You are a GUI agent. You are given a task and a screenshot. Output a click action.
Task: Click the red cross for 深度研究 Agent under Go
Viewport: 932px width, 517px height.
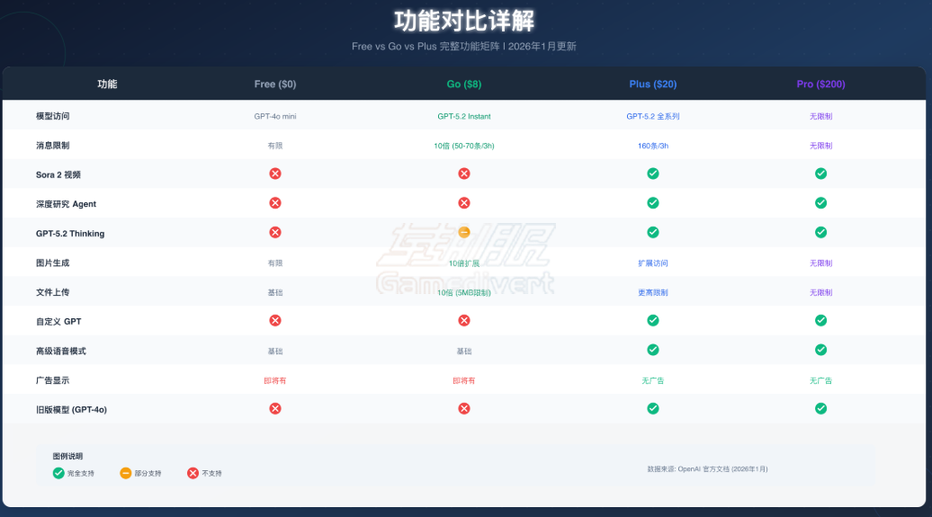coord(464,203)
